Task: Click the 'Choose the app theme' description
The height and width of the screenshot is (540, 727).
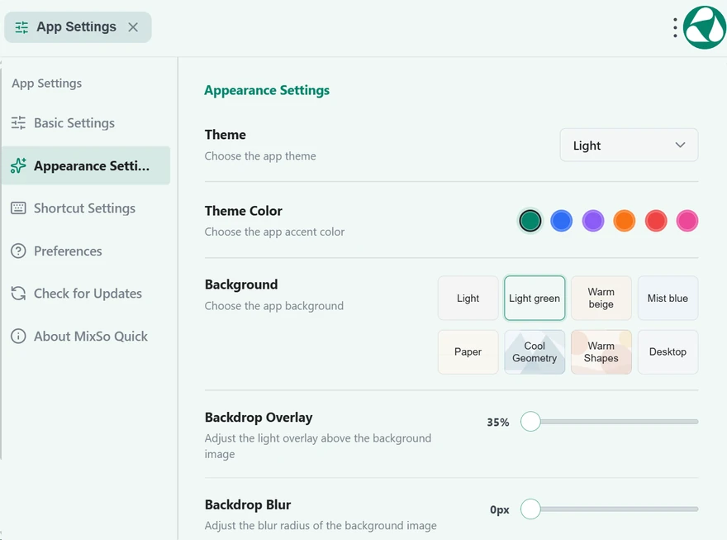Action: (260, 156)
